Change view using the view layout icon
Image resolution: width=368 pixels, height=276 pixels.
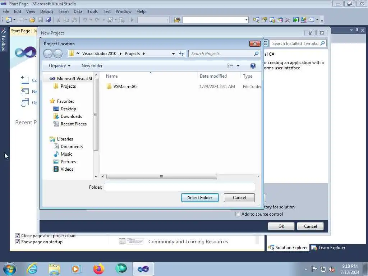[230, 66]
